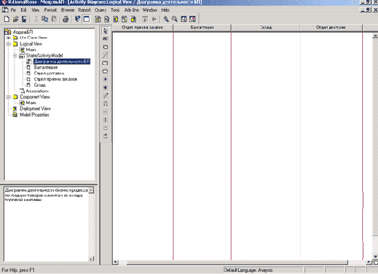Select the Associations tree item
The image size is (378, 274).
pos(37,91)
